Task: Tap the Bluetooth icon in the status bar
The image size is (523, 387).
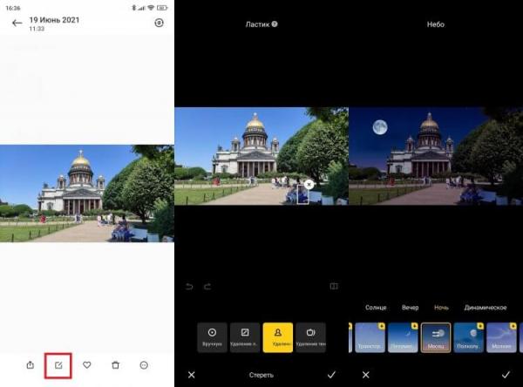Action: coord(133,8)
